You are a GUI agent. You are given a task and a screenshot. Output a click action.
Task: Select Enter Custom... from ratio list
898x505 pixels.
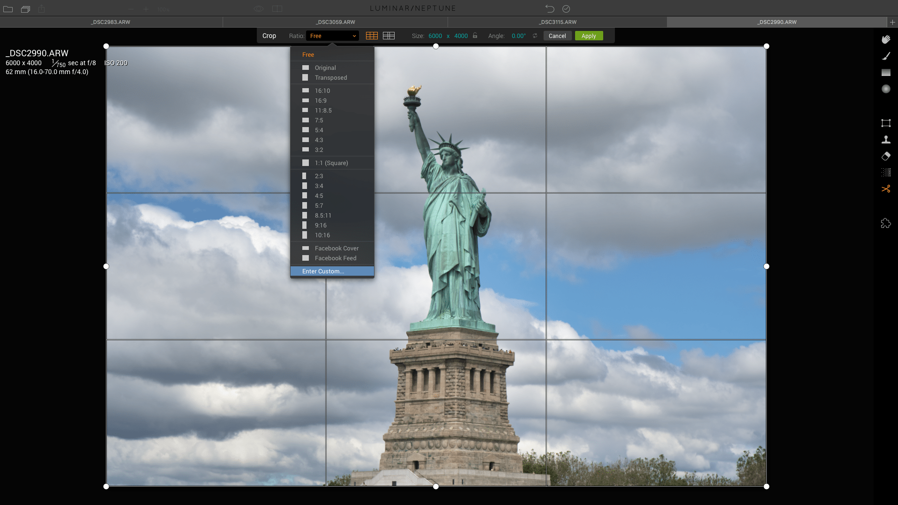323,271
